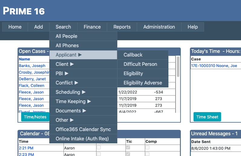
Task: Expand the PBI submenu
Action: click(83, 74)
